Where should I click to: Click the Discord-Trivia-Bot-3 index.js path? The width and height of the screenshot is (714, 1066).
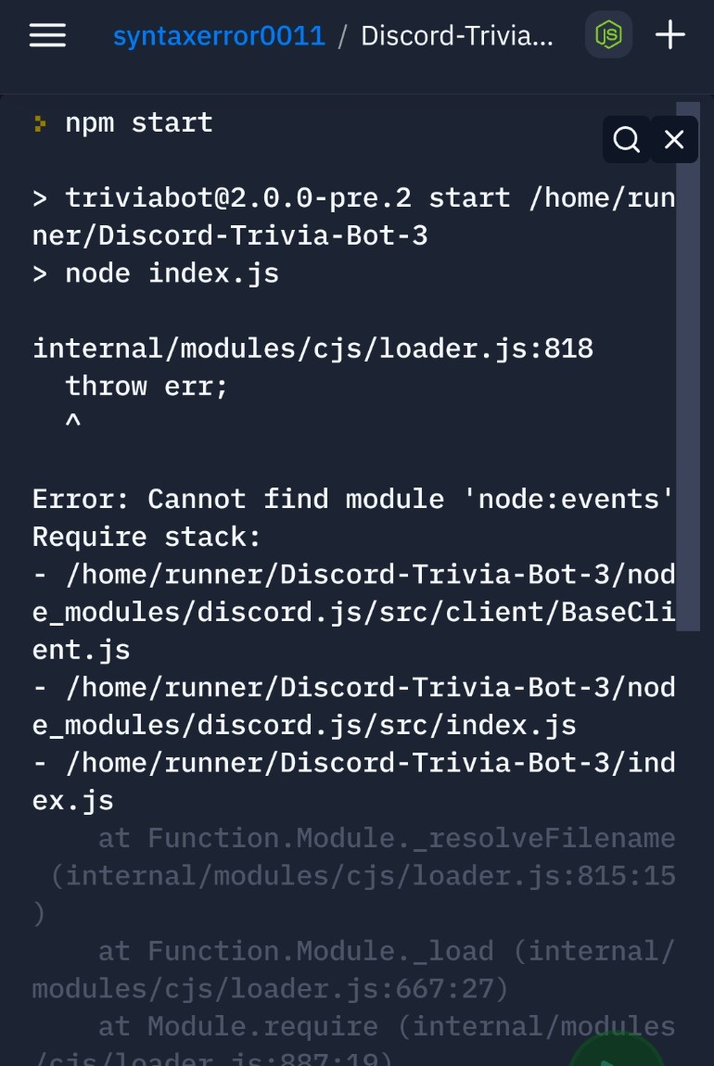point(352,780)
